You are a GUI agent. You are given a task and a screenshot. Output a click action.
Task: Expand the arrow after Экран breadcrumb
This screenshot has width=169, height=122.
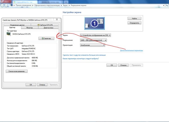[69, 5]
